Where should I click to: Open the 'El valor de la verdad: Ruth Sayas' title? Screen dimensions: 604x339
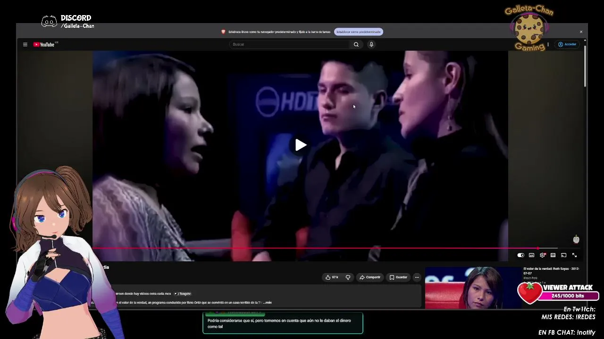[x=551, y=271]
